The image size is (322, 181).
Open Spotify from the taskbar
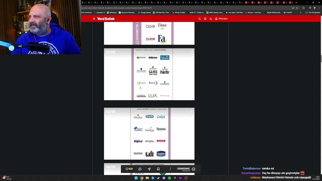[x=169, y=178]
